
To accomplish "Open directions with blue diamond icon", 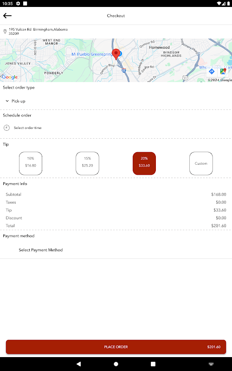I will 212,71.
